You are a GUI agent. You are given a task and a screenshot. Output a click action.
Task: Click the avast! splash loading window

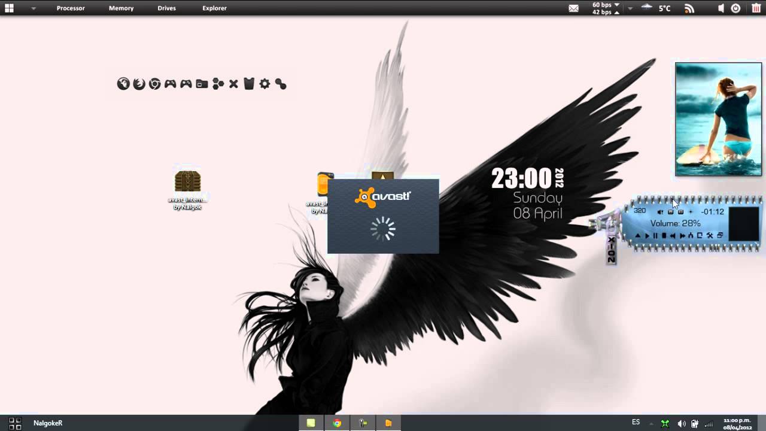(x=383, y=215)
